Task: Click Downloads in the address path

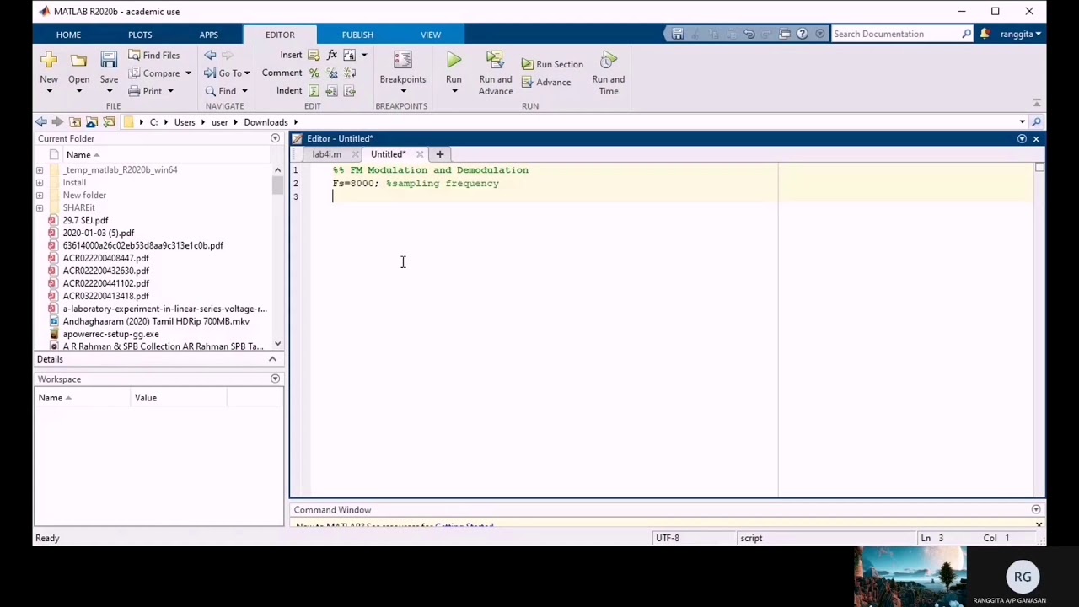Action: [266, 122]
